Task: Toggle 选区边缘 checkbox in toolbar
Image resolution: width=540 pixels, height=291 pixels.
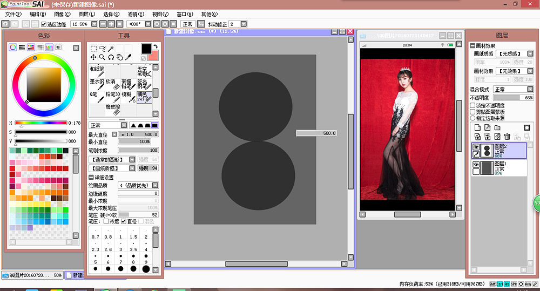Action: point(42,24)
